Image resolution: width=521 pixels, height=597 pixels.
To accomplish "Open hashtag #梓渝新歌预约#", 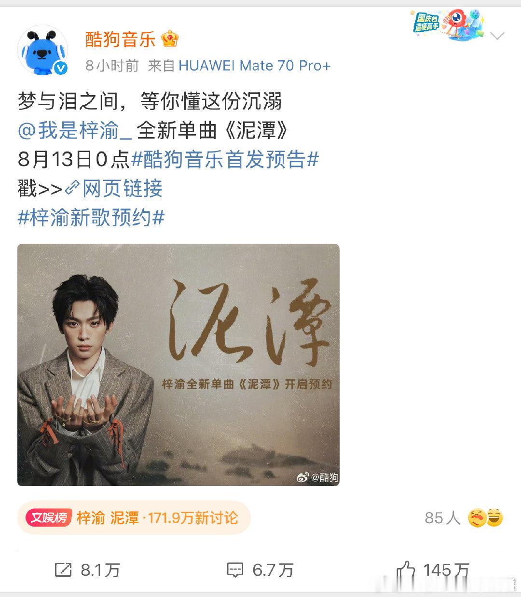I will pyautogui.click(x=91, y=218).
